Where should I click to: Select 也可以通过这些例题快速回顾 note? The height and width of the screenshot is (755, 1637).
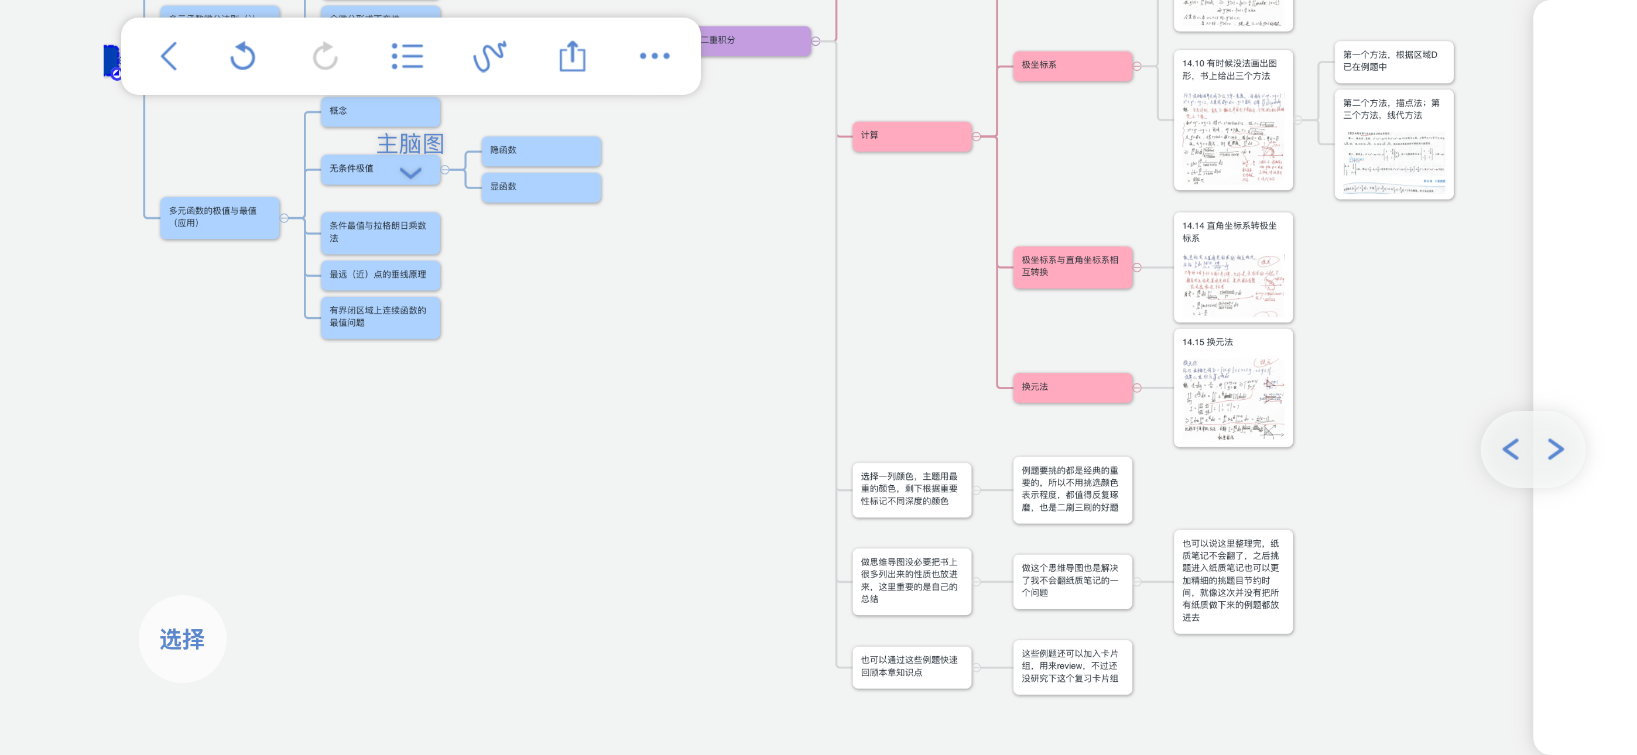(912, 667)
